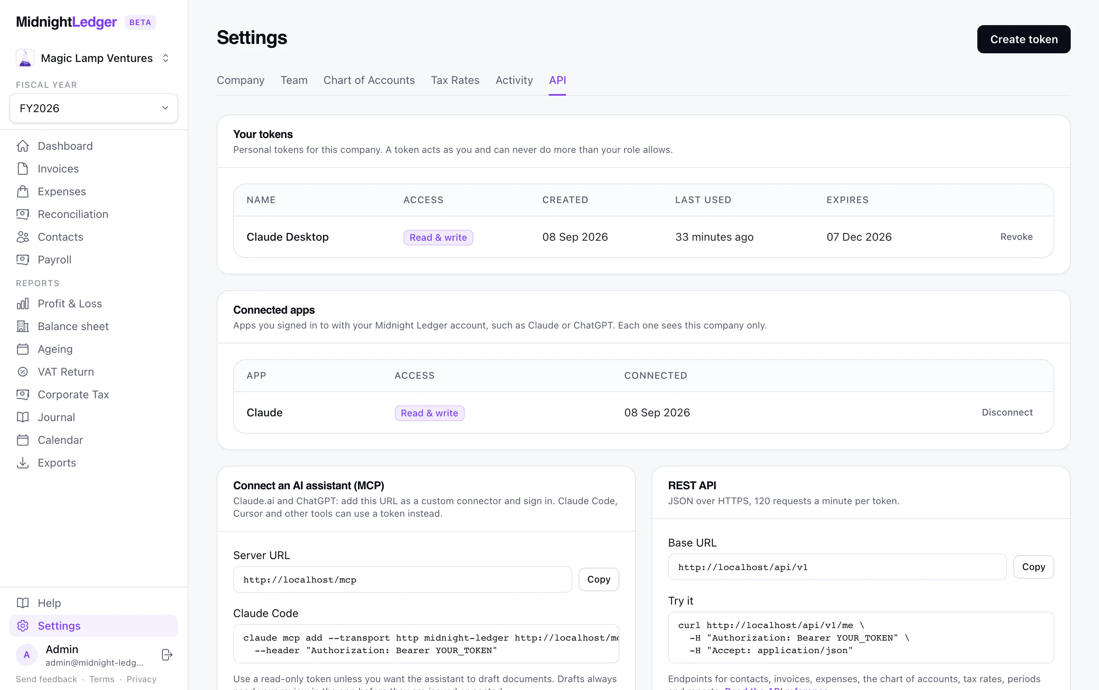Screen dimensions: 1099x690
Task: Click the 33 minutes ago last used value
Action: coord(714,237)
